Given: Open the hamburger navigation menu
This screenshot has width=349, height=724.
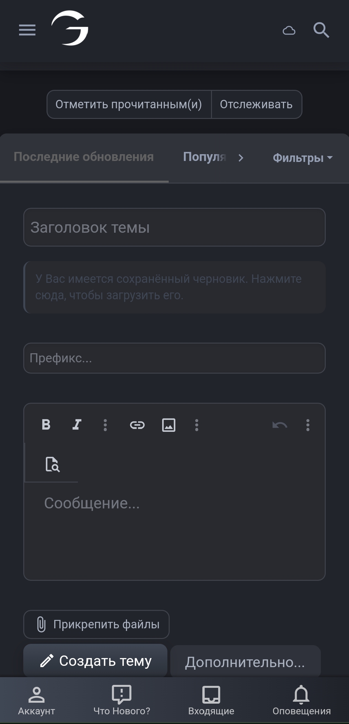Looking at the screenshot, I should pos(27,30).
